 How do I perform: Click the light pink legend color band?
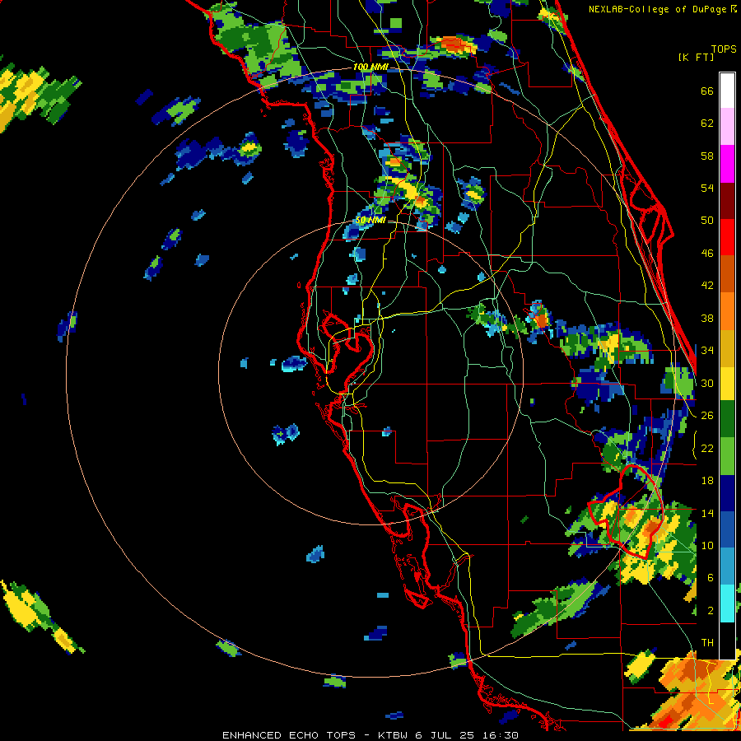click(x=727, y=127)
